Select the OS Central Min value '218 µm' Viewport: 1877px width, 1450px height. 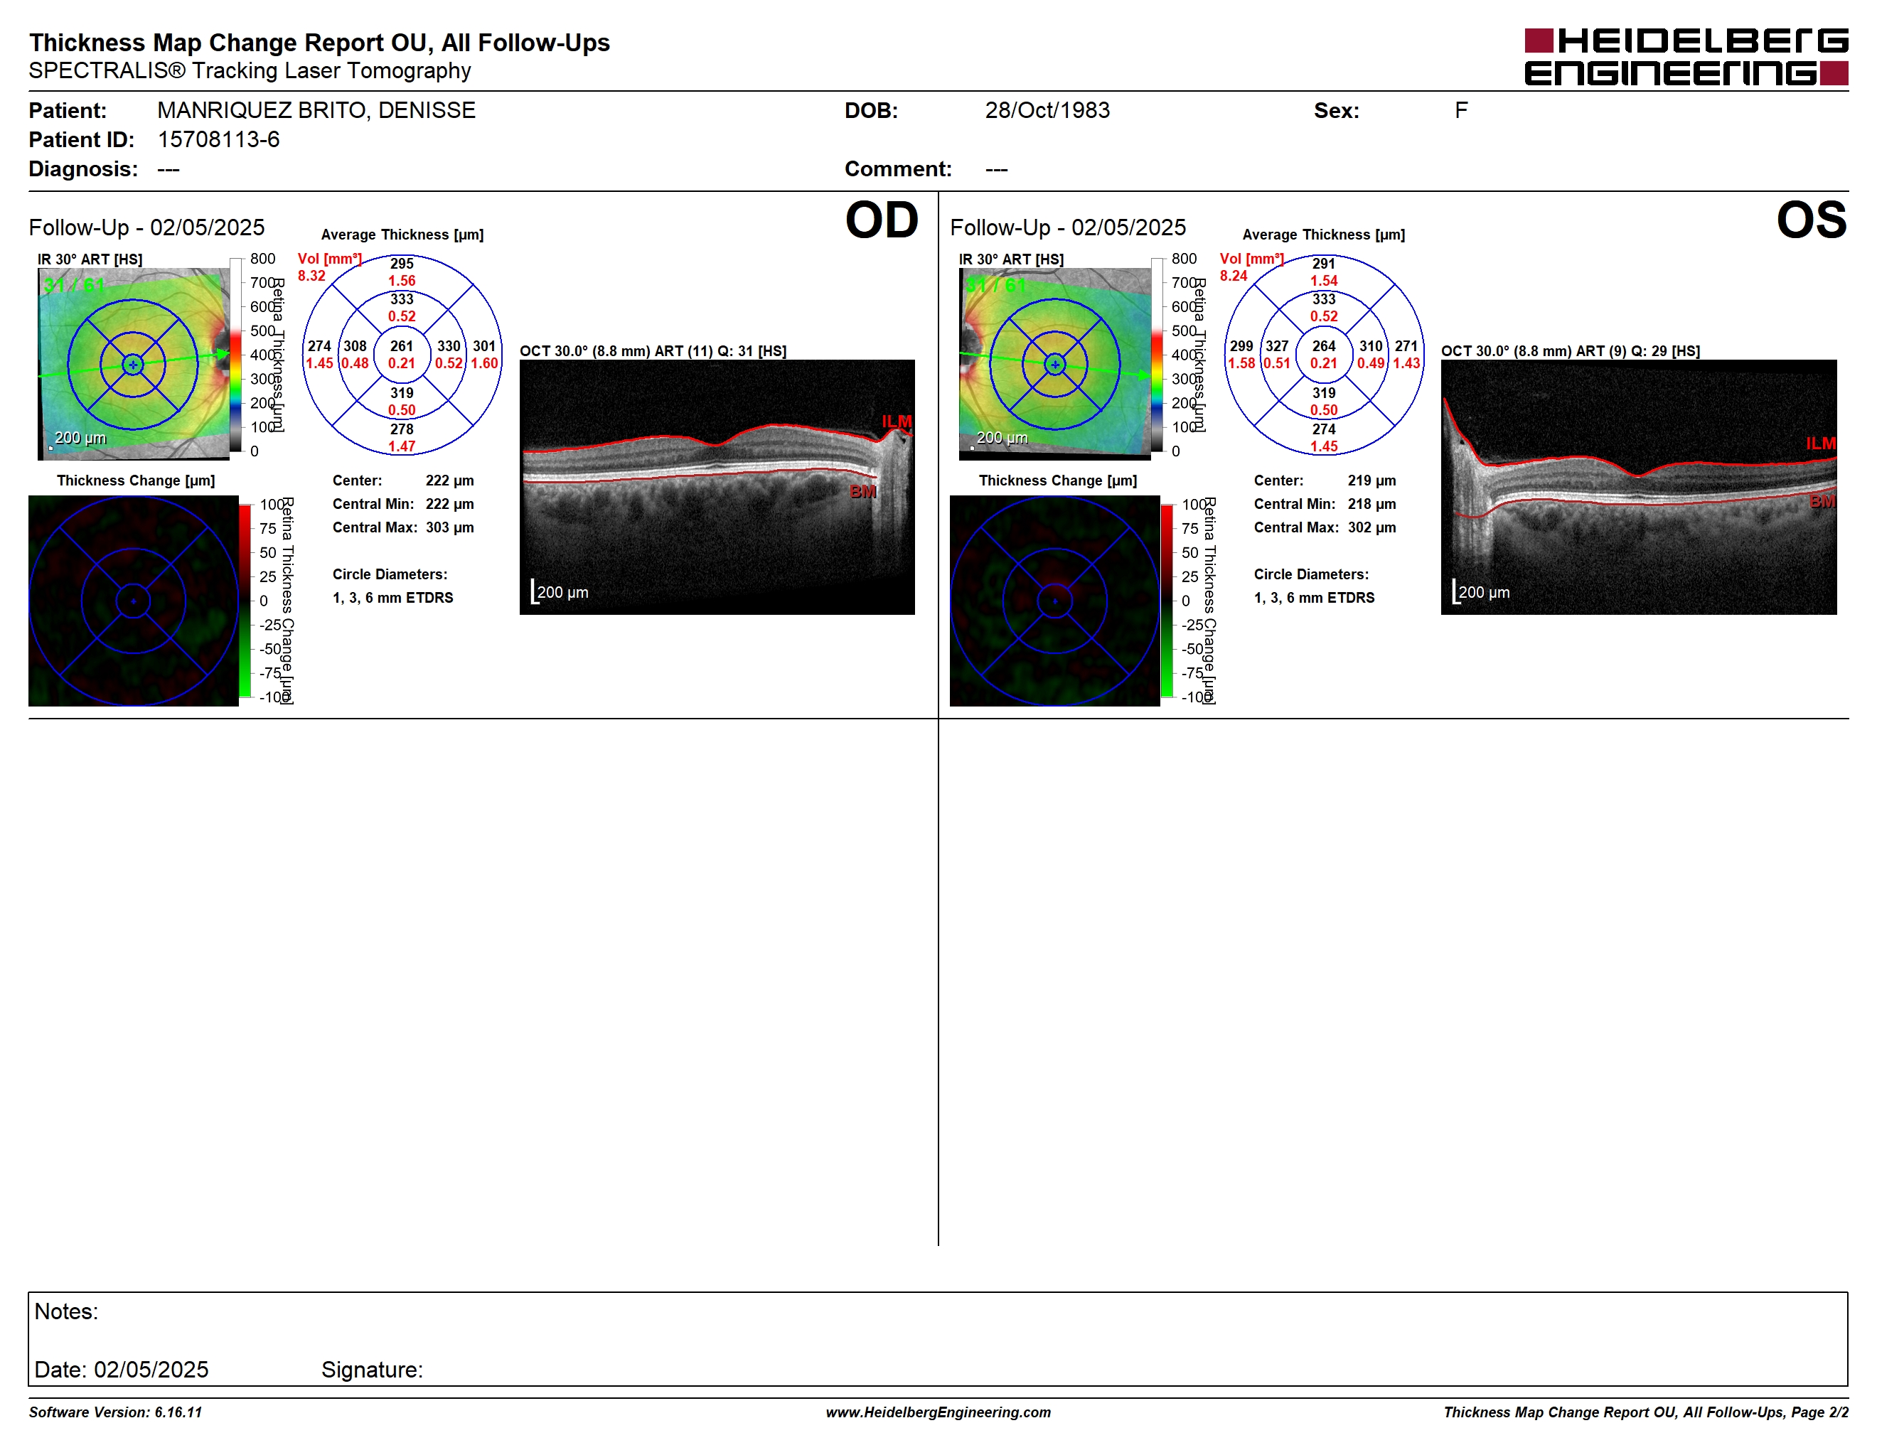(1371, 504)
